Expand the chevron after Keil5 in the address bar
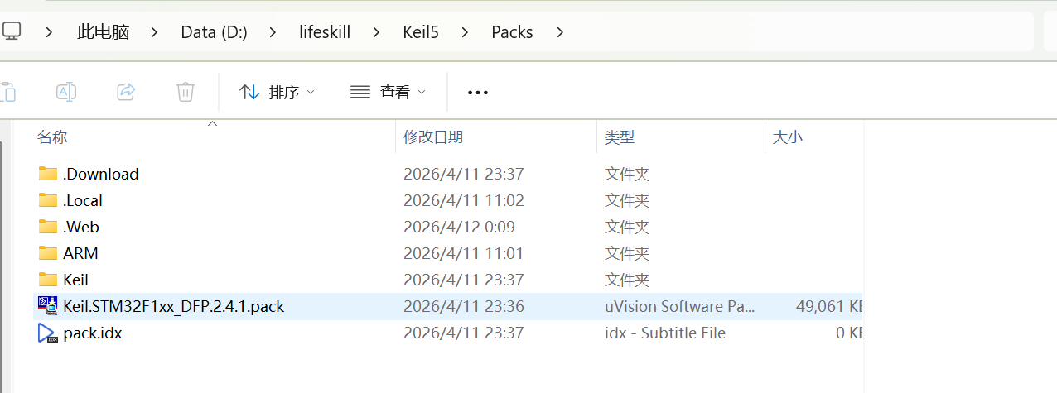 465,32
